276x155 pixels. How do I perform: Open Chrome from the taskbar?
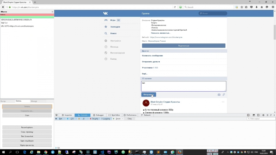46,152
